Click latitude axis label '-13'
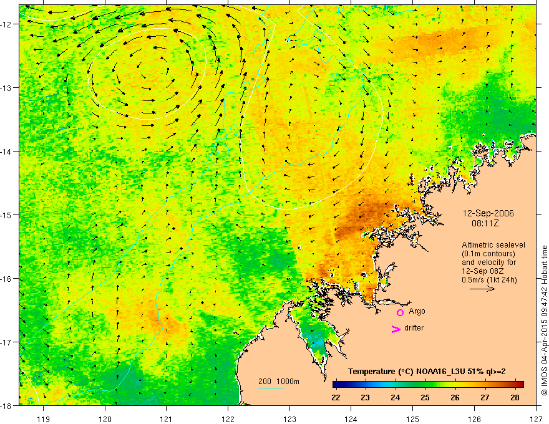 [x=7, y=87]
